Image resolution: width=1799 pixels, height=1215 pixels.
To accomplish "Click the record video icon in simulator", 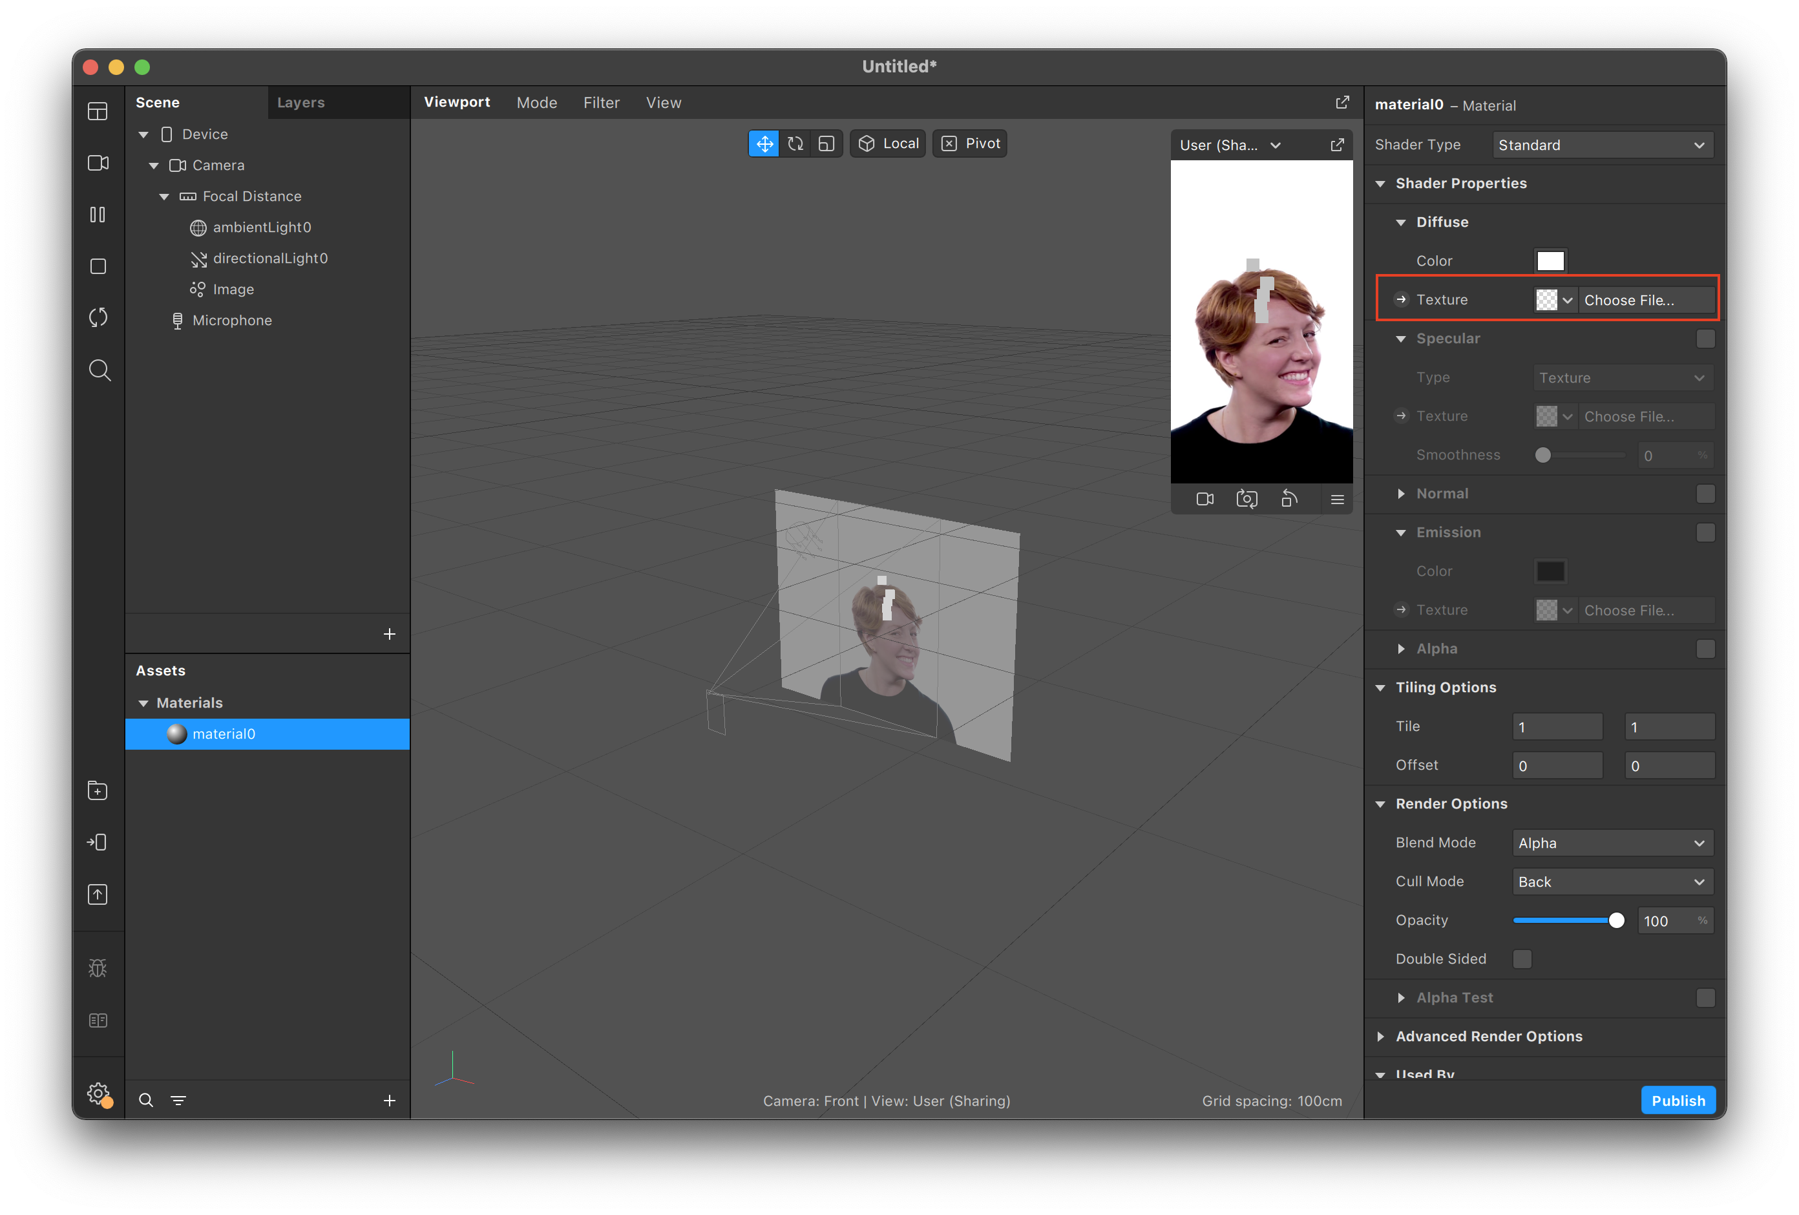I will [x=1205, y=500].
